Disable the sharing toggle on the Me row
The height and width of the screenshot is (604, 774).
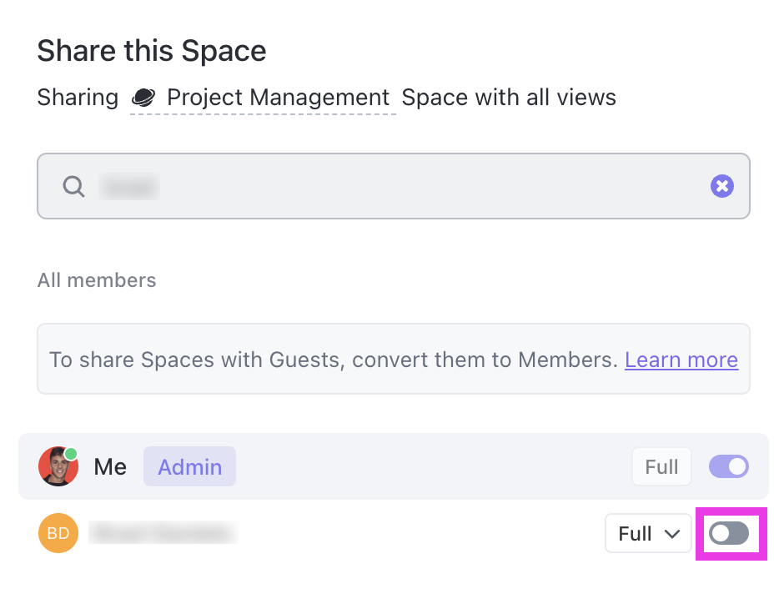coord(728,466)
